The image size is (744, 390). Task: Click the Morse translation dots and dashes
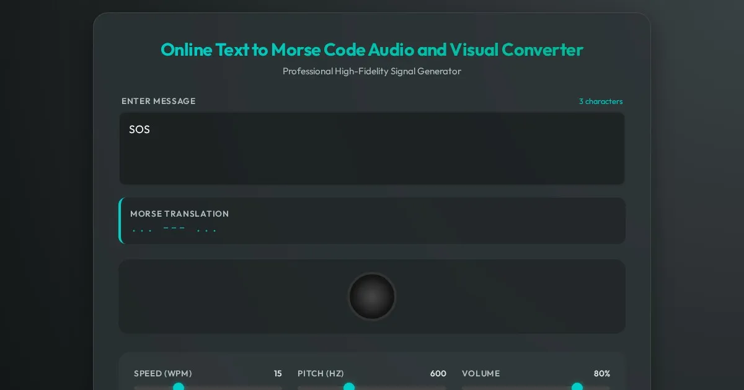pos(174,230)
